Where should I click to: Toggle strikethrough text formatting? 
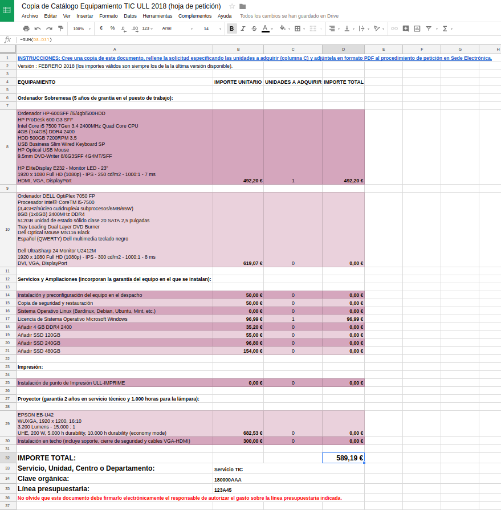tap(254, 28)
